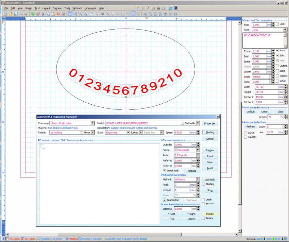Click the Save file toolbar icon
This screenshot has height=242, width=289.
(16, 14)
